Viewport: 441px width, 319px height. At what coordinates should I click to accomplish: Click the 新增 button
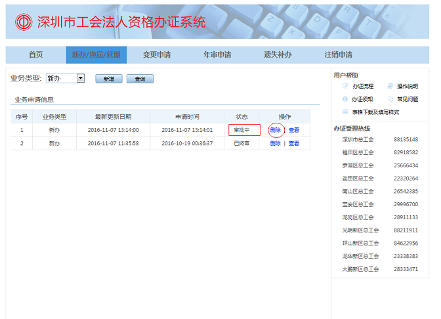click(109, 79)
